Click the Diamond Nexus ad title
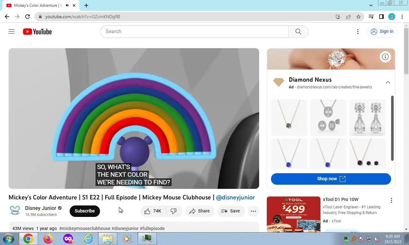This screenshot has height=245, width=409. (x=310, y=80)
